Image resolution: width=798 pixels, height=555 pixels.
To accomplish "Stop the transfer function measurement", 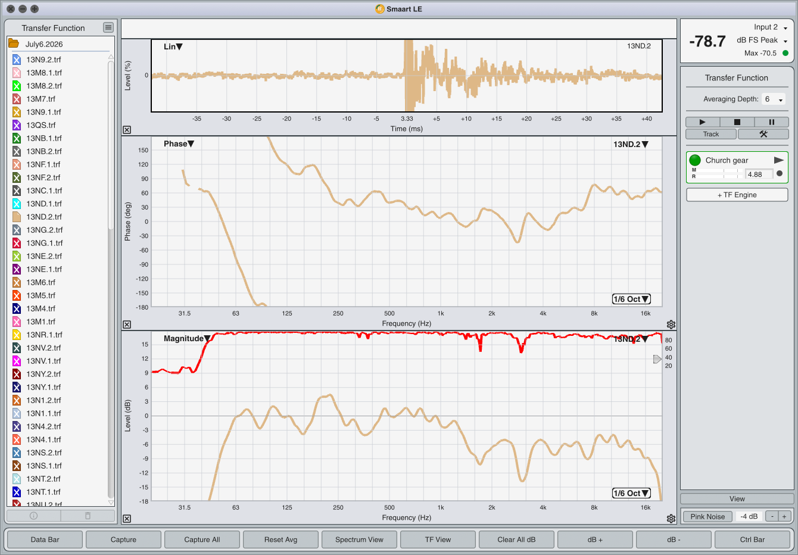I will click(x=737, y=121).
